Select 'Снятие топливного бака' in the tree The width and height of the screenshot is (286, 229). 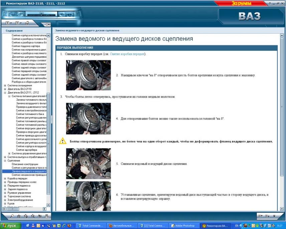[30, 114]
